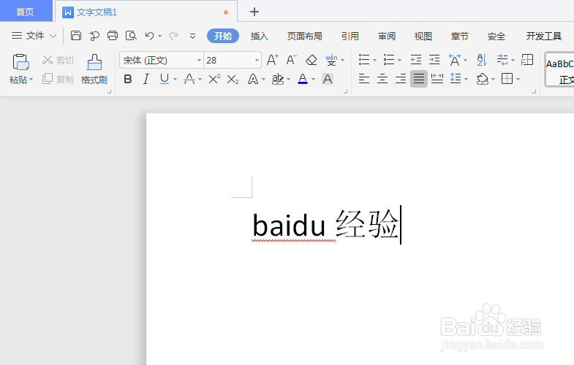
Task: Expand the borders dropdown arrow
Action: click(518, 80)
